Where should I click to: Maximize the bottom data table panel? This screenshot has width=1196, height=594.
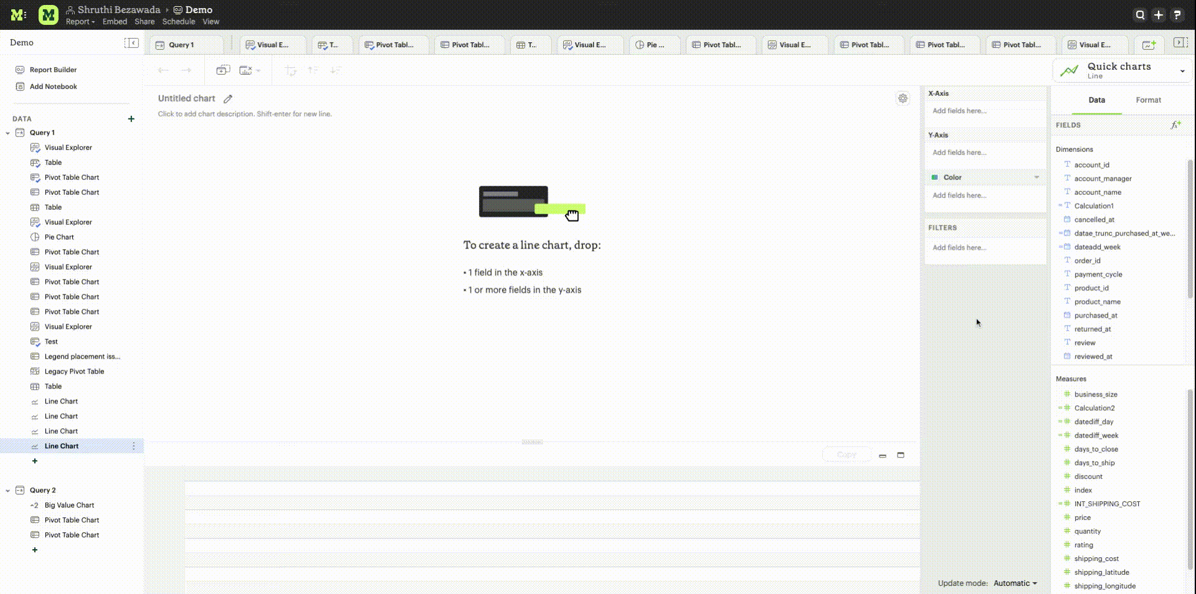click(901, 455)
